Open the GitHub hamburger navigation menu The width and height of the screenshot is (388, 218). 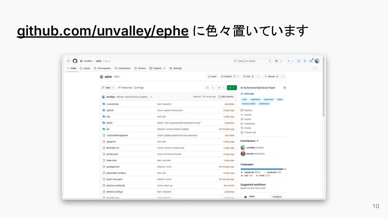tap(68, 61)
